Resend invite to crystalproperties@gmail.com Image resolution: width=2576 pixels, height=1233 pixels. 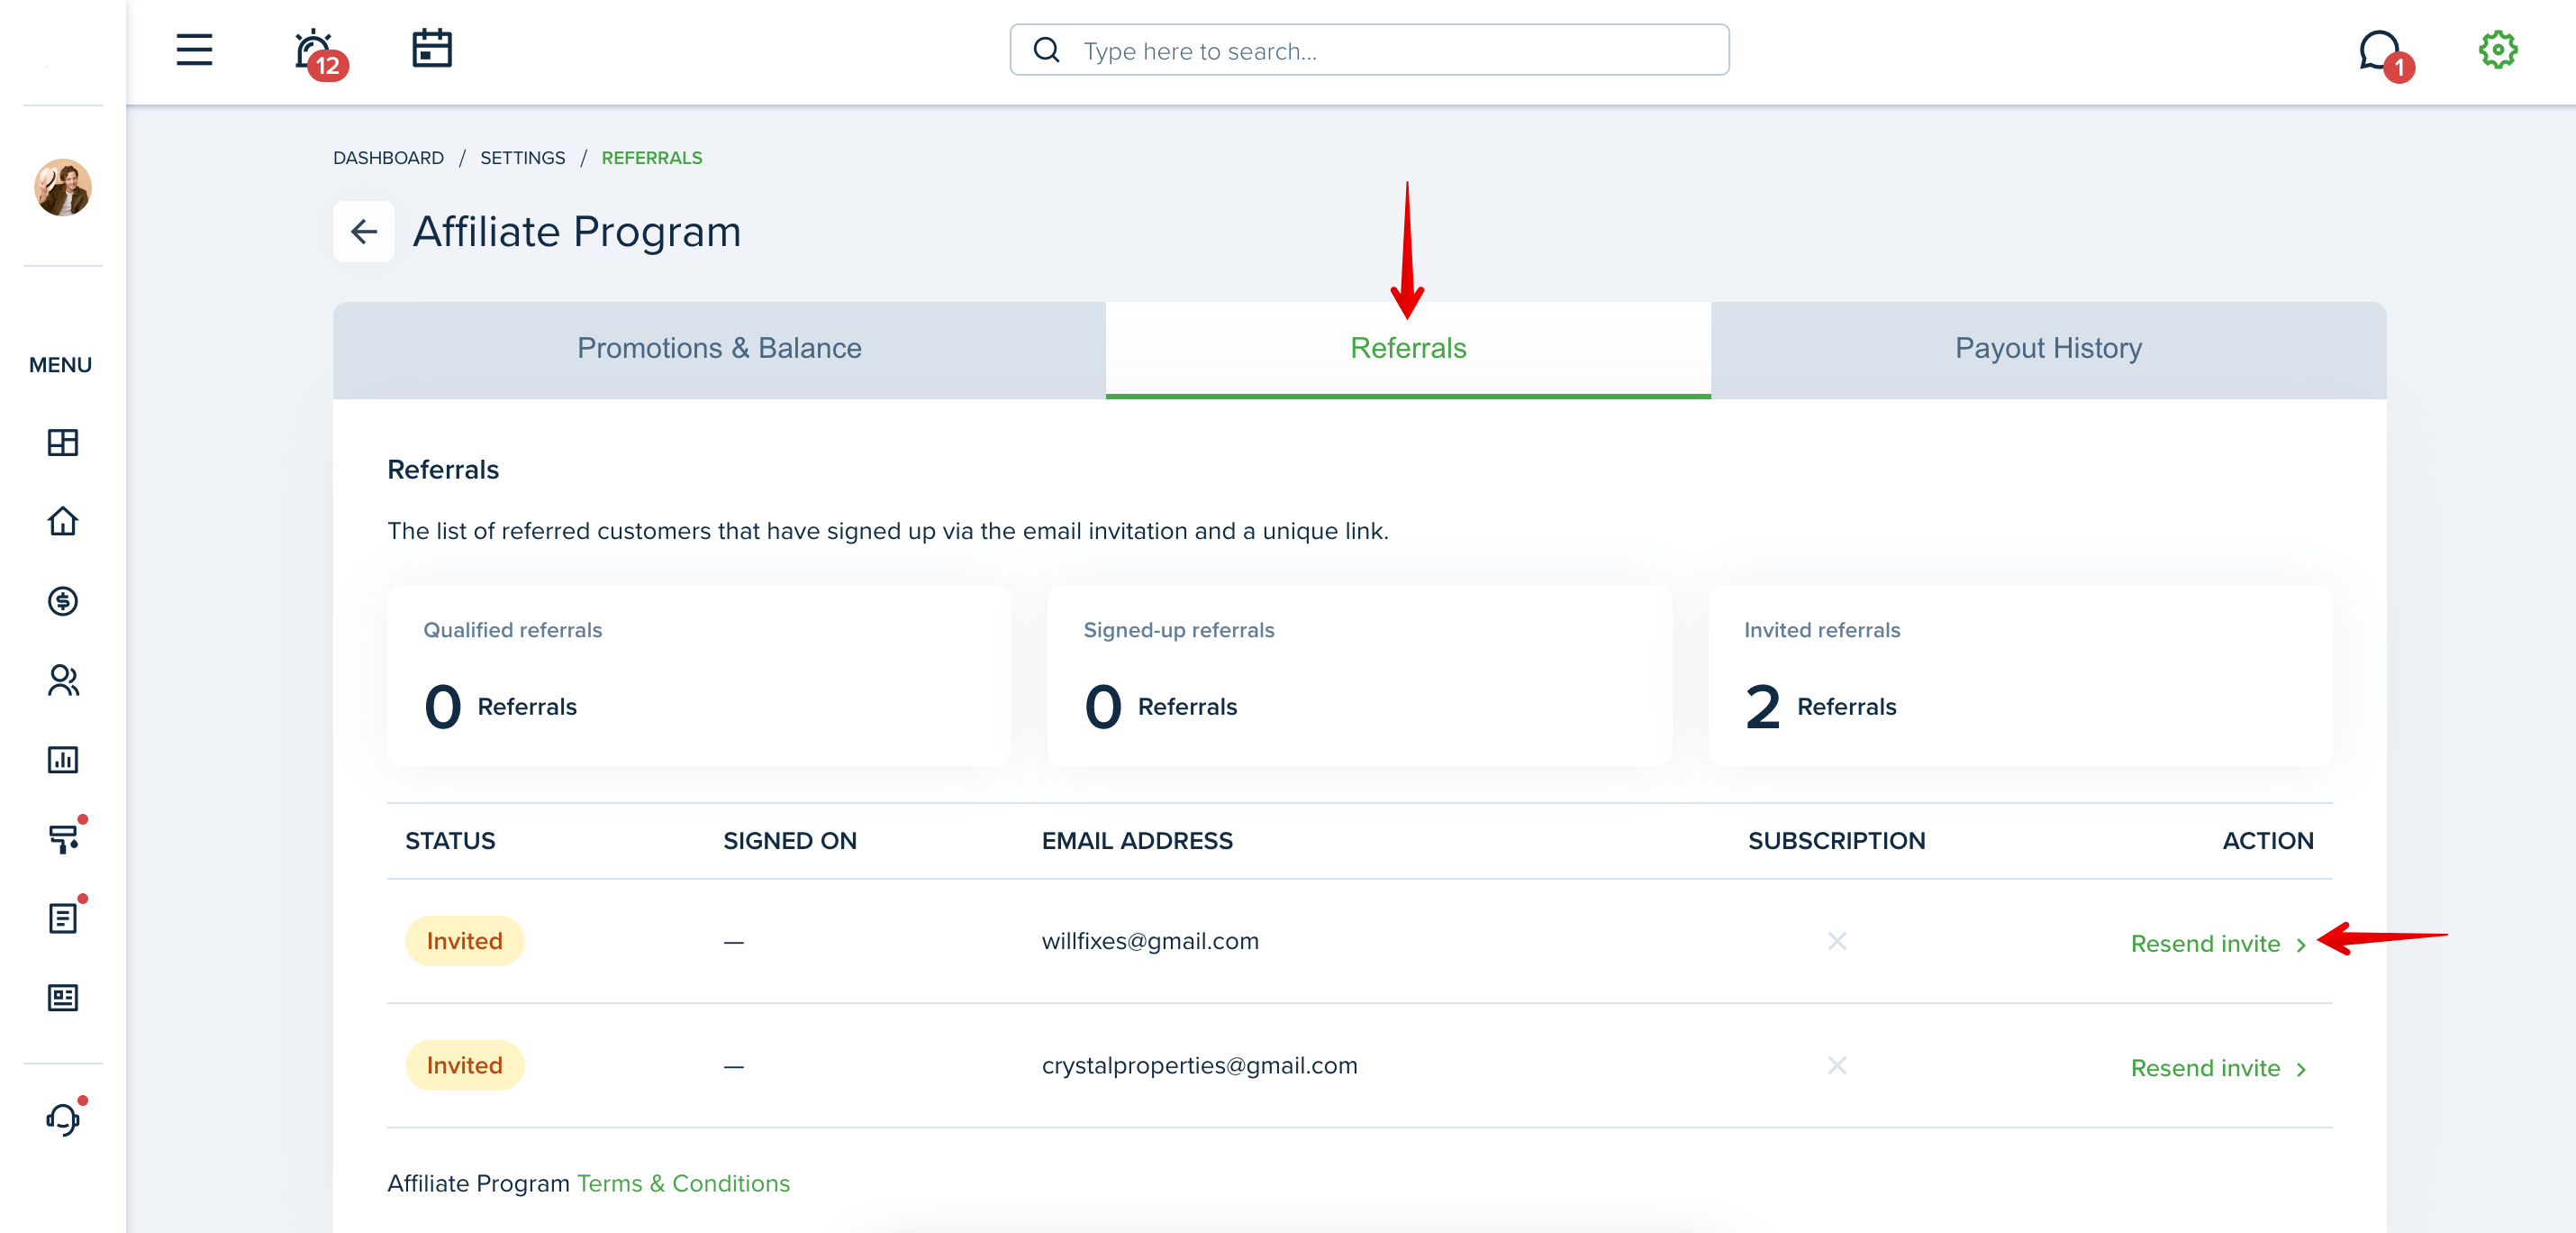coord(2218,1068)
